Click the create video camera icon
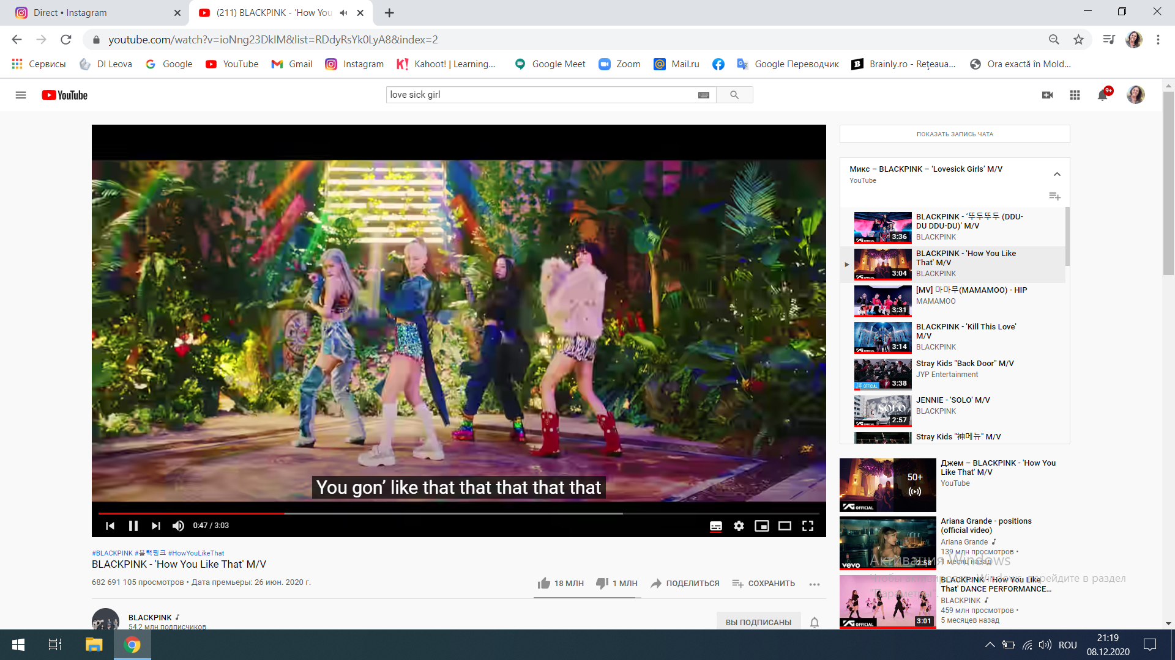1175x660 pixels. coord(1047,95)
